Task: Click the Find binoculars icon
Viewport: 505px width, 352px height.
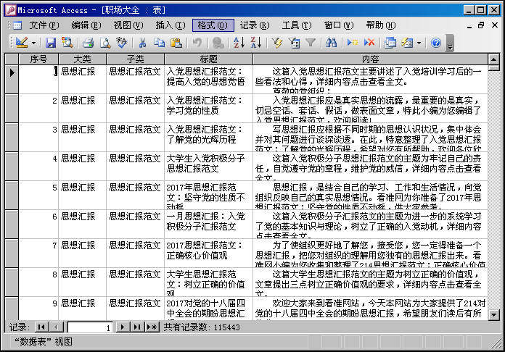Action: 331,43
